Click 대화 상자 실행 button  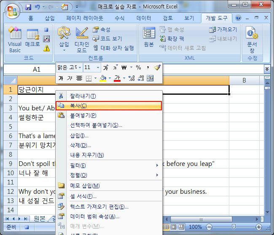coord(114,48)
